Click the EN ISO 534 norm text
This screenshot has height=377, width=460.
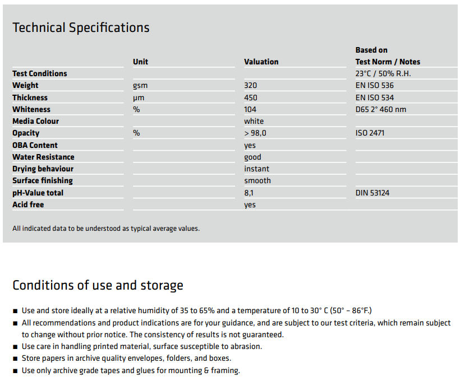[x=375, y=97]
